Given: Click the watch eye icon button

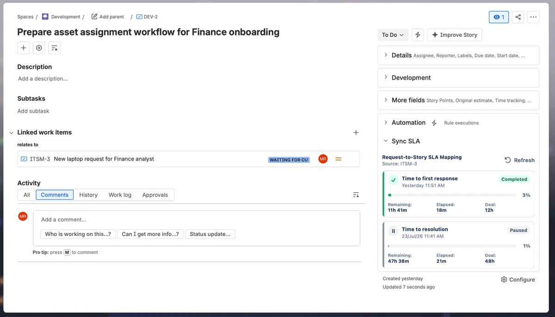Looking at the screenshot, I should click(499, 17).
